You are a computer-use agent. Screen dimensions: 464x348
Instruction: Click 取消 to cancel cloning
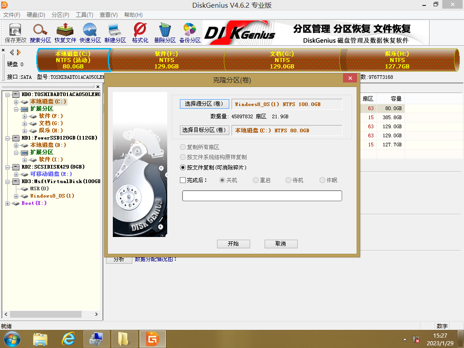click(281, 244)
